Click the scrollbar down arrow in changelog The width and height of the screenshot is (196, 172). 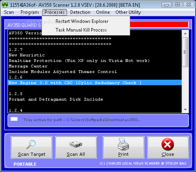tap(185, 110)
